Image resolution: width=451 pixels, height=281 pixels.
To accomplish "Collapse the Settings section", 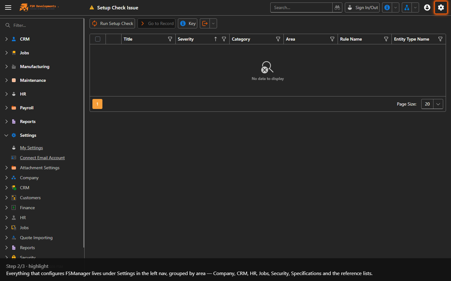I will click(x=6, y=135).
